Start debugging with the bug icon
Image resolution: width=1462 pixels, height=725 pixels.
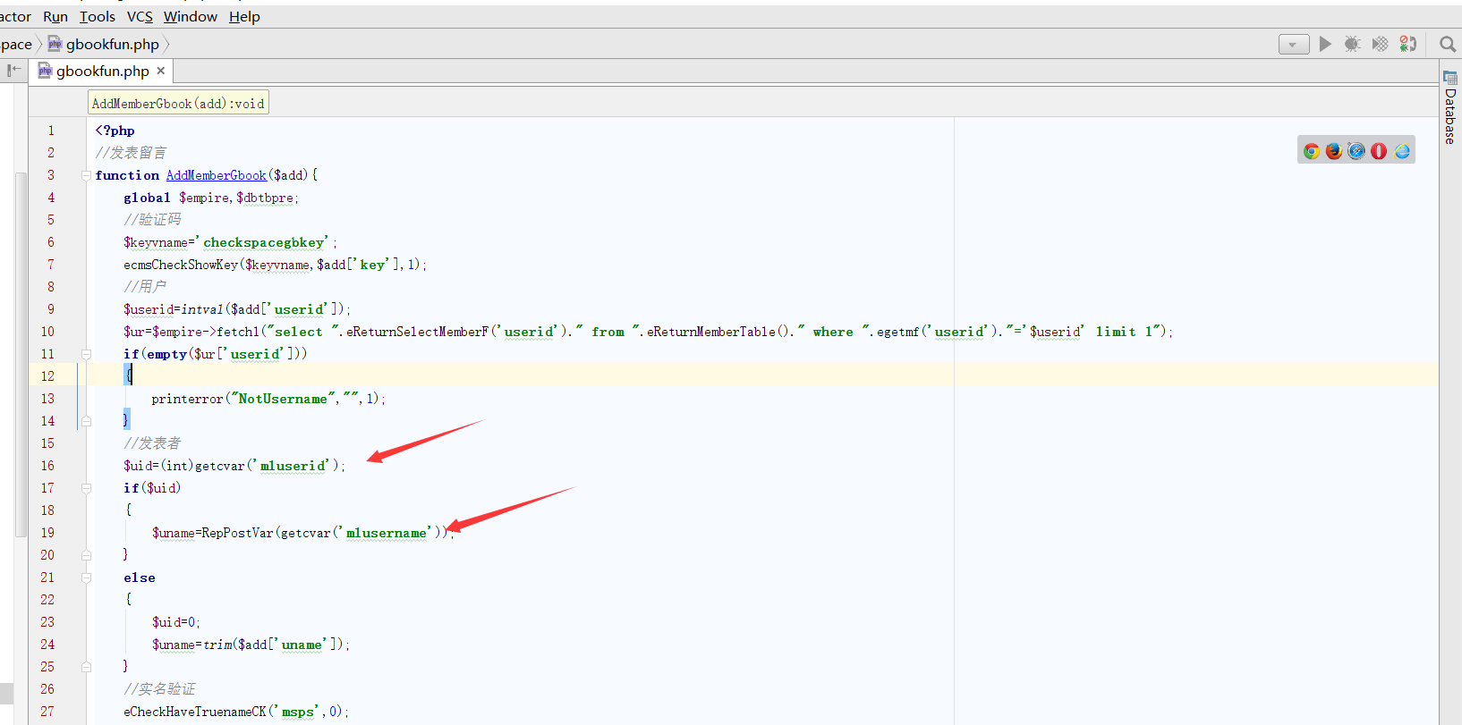click(x=1352, y=44)
